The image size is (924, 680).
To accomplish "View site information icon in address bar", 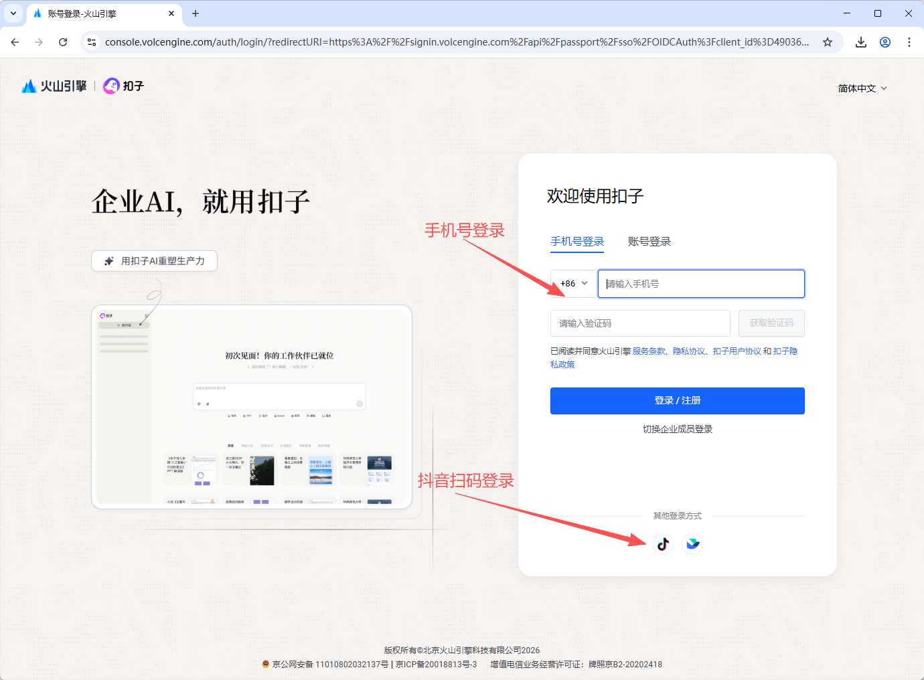I will click(92, 42).
